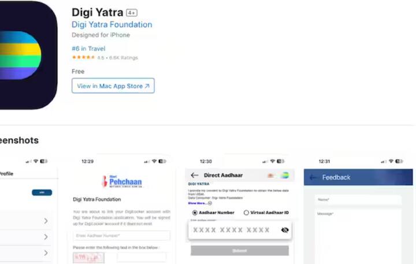Click the Feedback back arrow icon
Screen dimensions: 416x264
[313, 177]
